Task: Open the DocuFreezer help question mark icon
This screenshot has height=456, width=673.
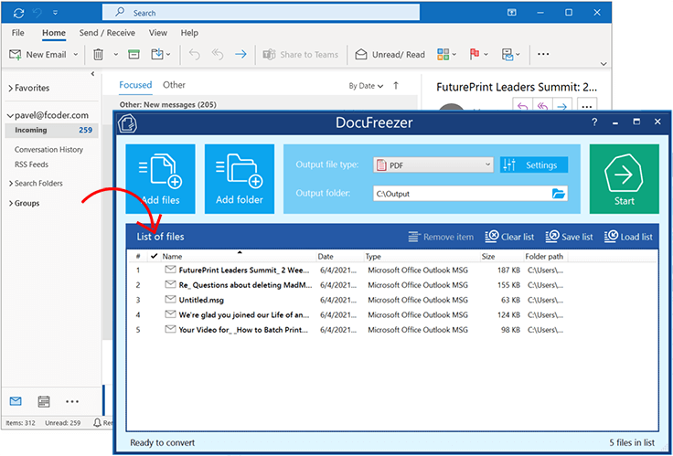Action: point(594,122)
